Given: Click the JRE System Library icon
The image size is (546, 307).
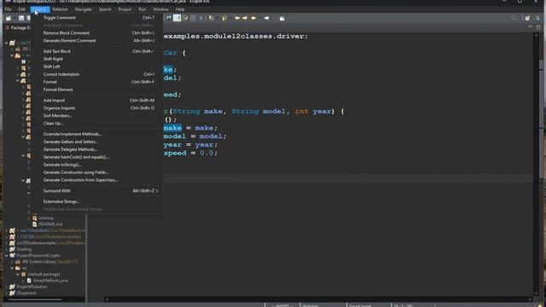Looking at the screenshot, I should (18, 262).
